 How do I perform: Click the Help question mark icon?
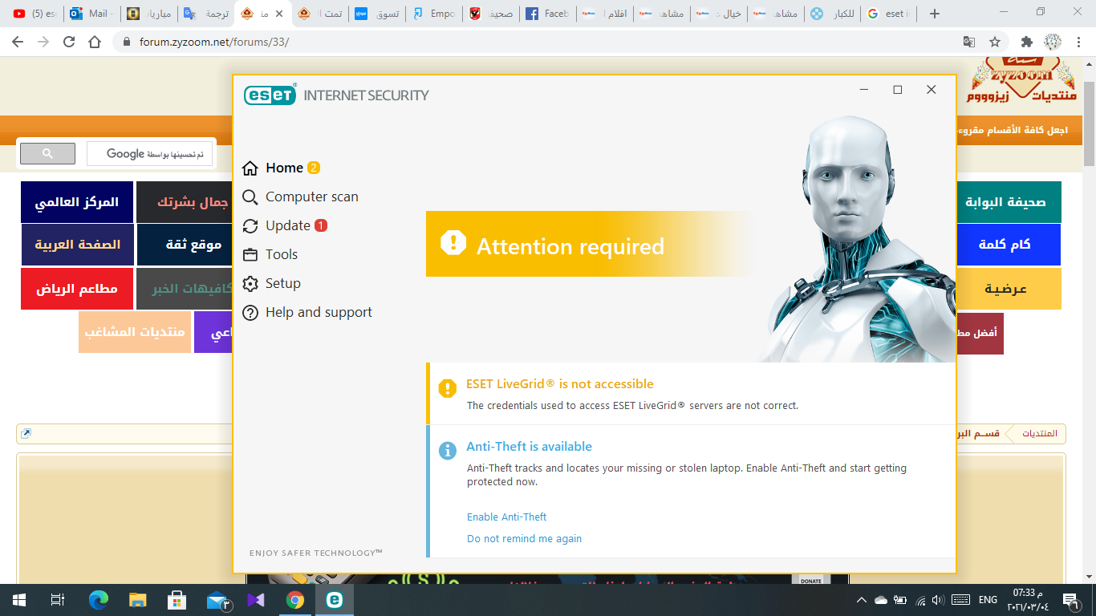[250, 313]
